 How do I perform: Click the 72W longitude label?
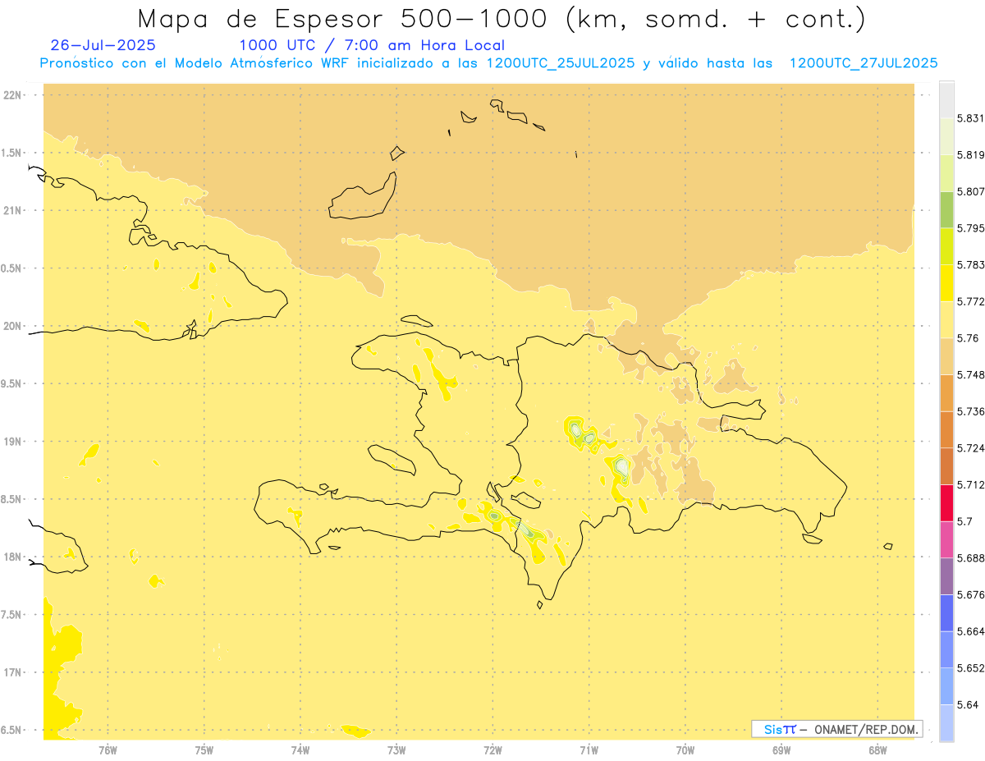(x=492, y=750)
